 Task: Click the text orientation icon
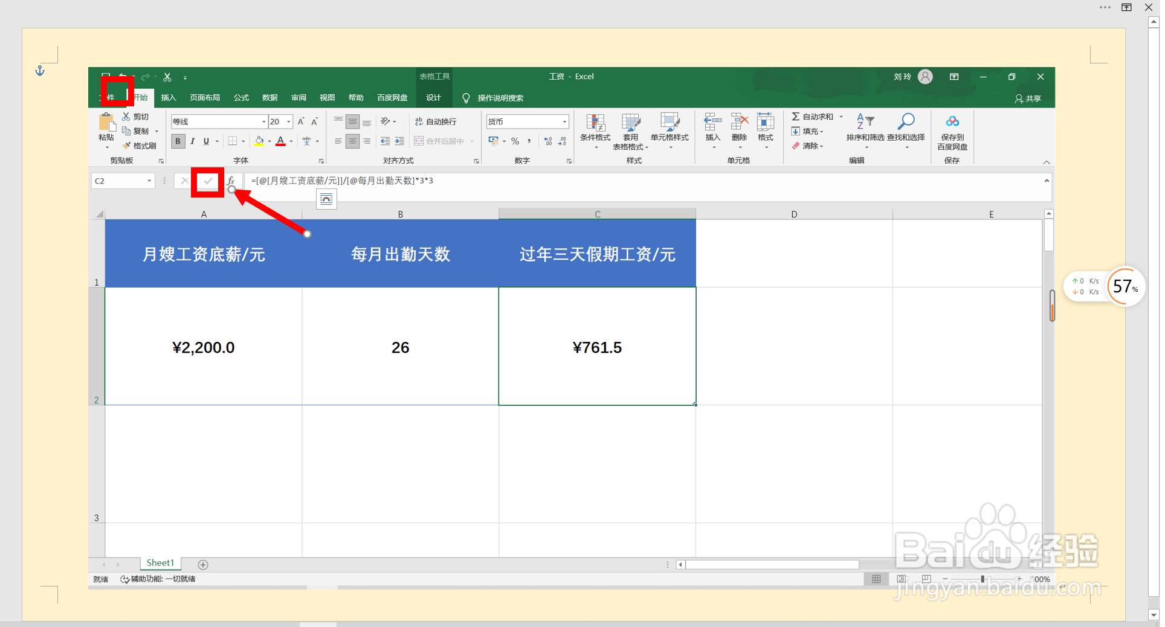[x=385, y=121]
